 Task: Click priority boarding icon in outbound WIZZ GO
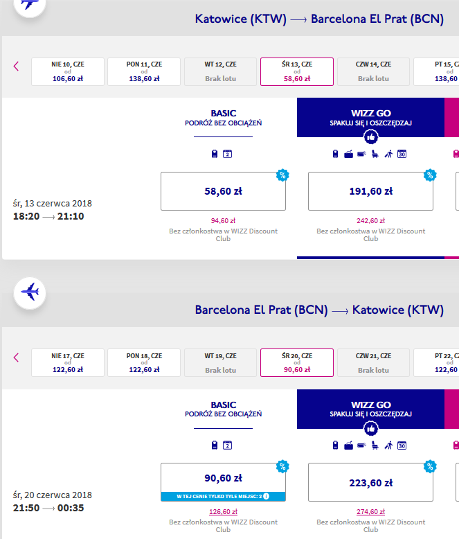point(388,154)
